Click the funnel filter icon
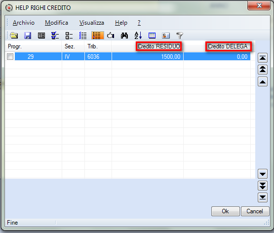 (180, 36)
